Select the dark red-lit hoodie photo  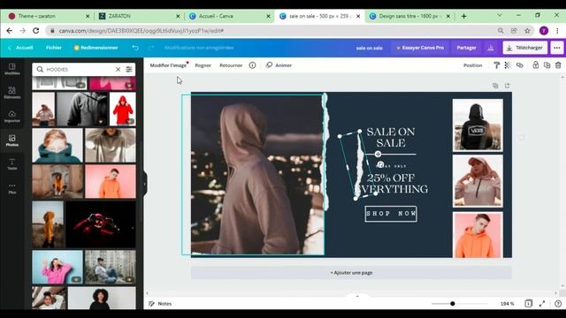tap(101, 224)
